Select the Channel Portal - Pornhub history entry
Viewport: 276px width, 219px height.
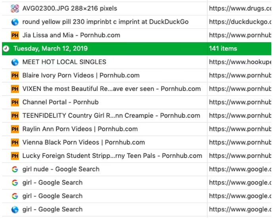click(60, 102)
